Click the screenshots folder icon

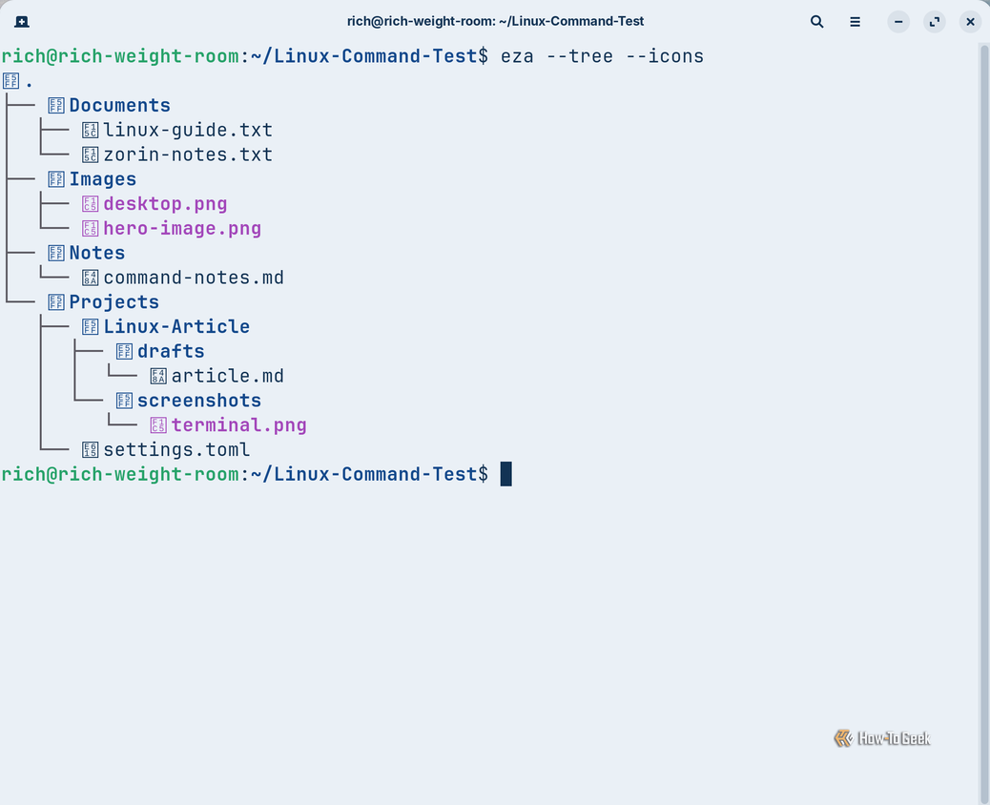(124, 401)
